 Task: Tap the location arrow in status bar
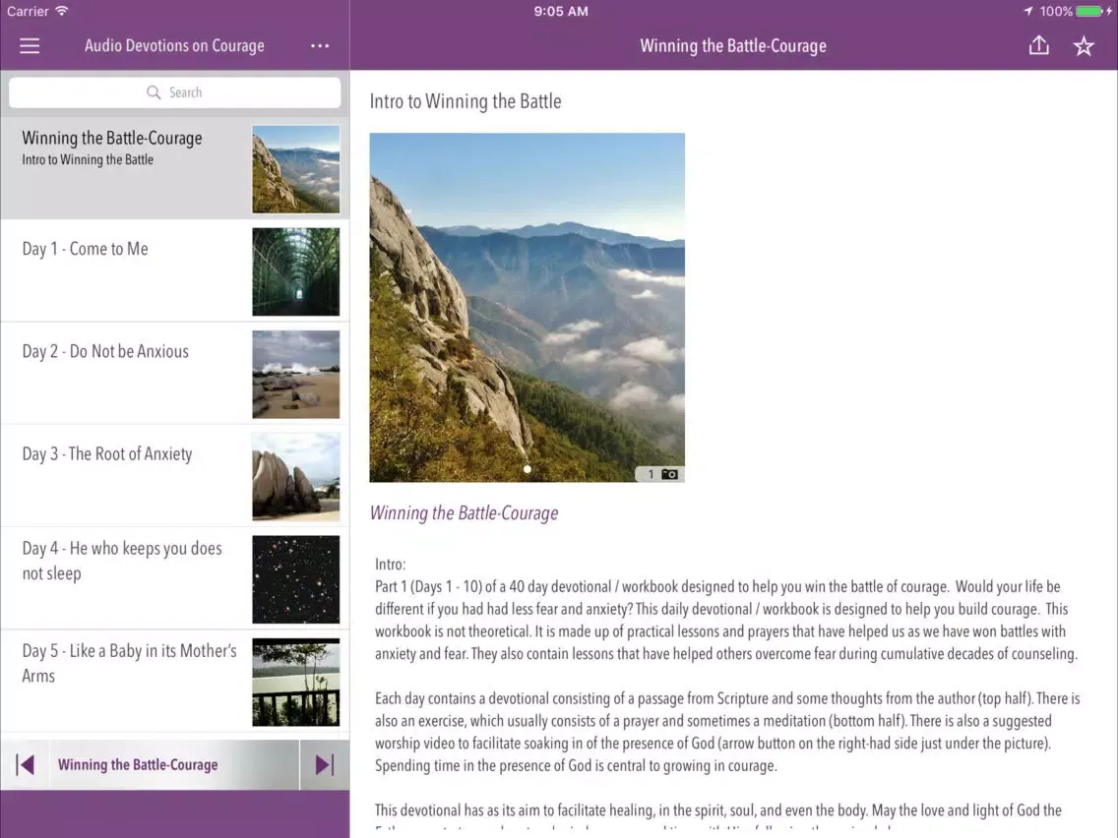click(x=1028, y=12)
